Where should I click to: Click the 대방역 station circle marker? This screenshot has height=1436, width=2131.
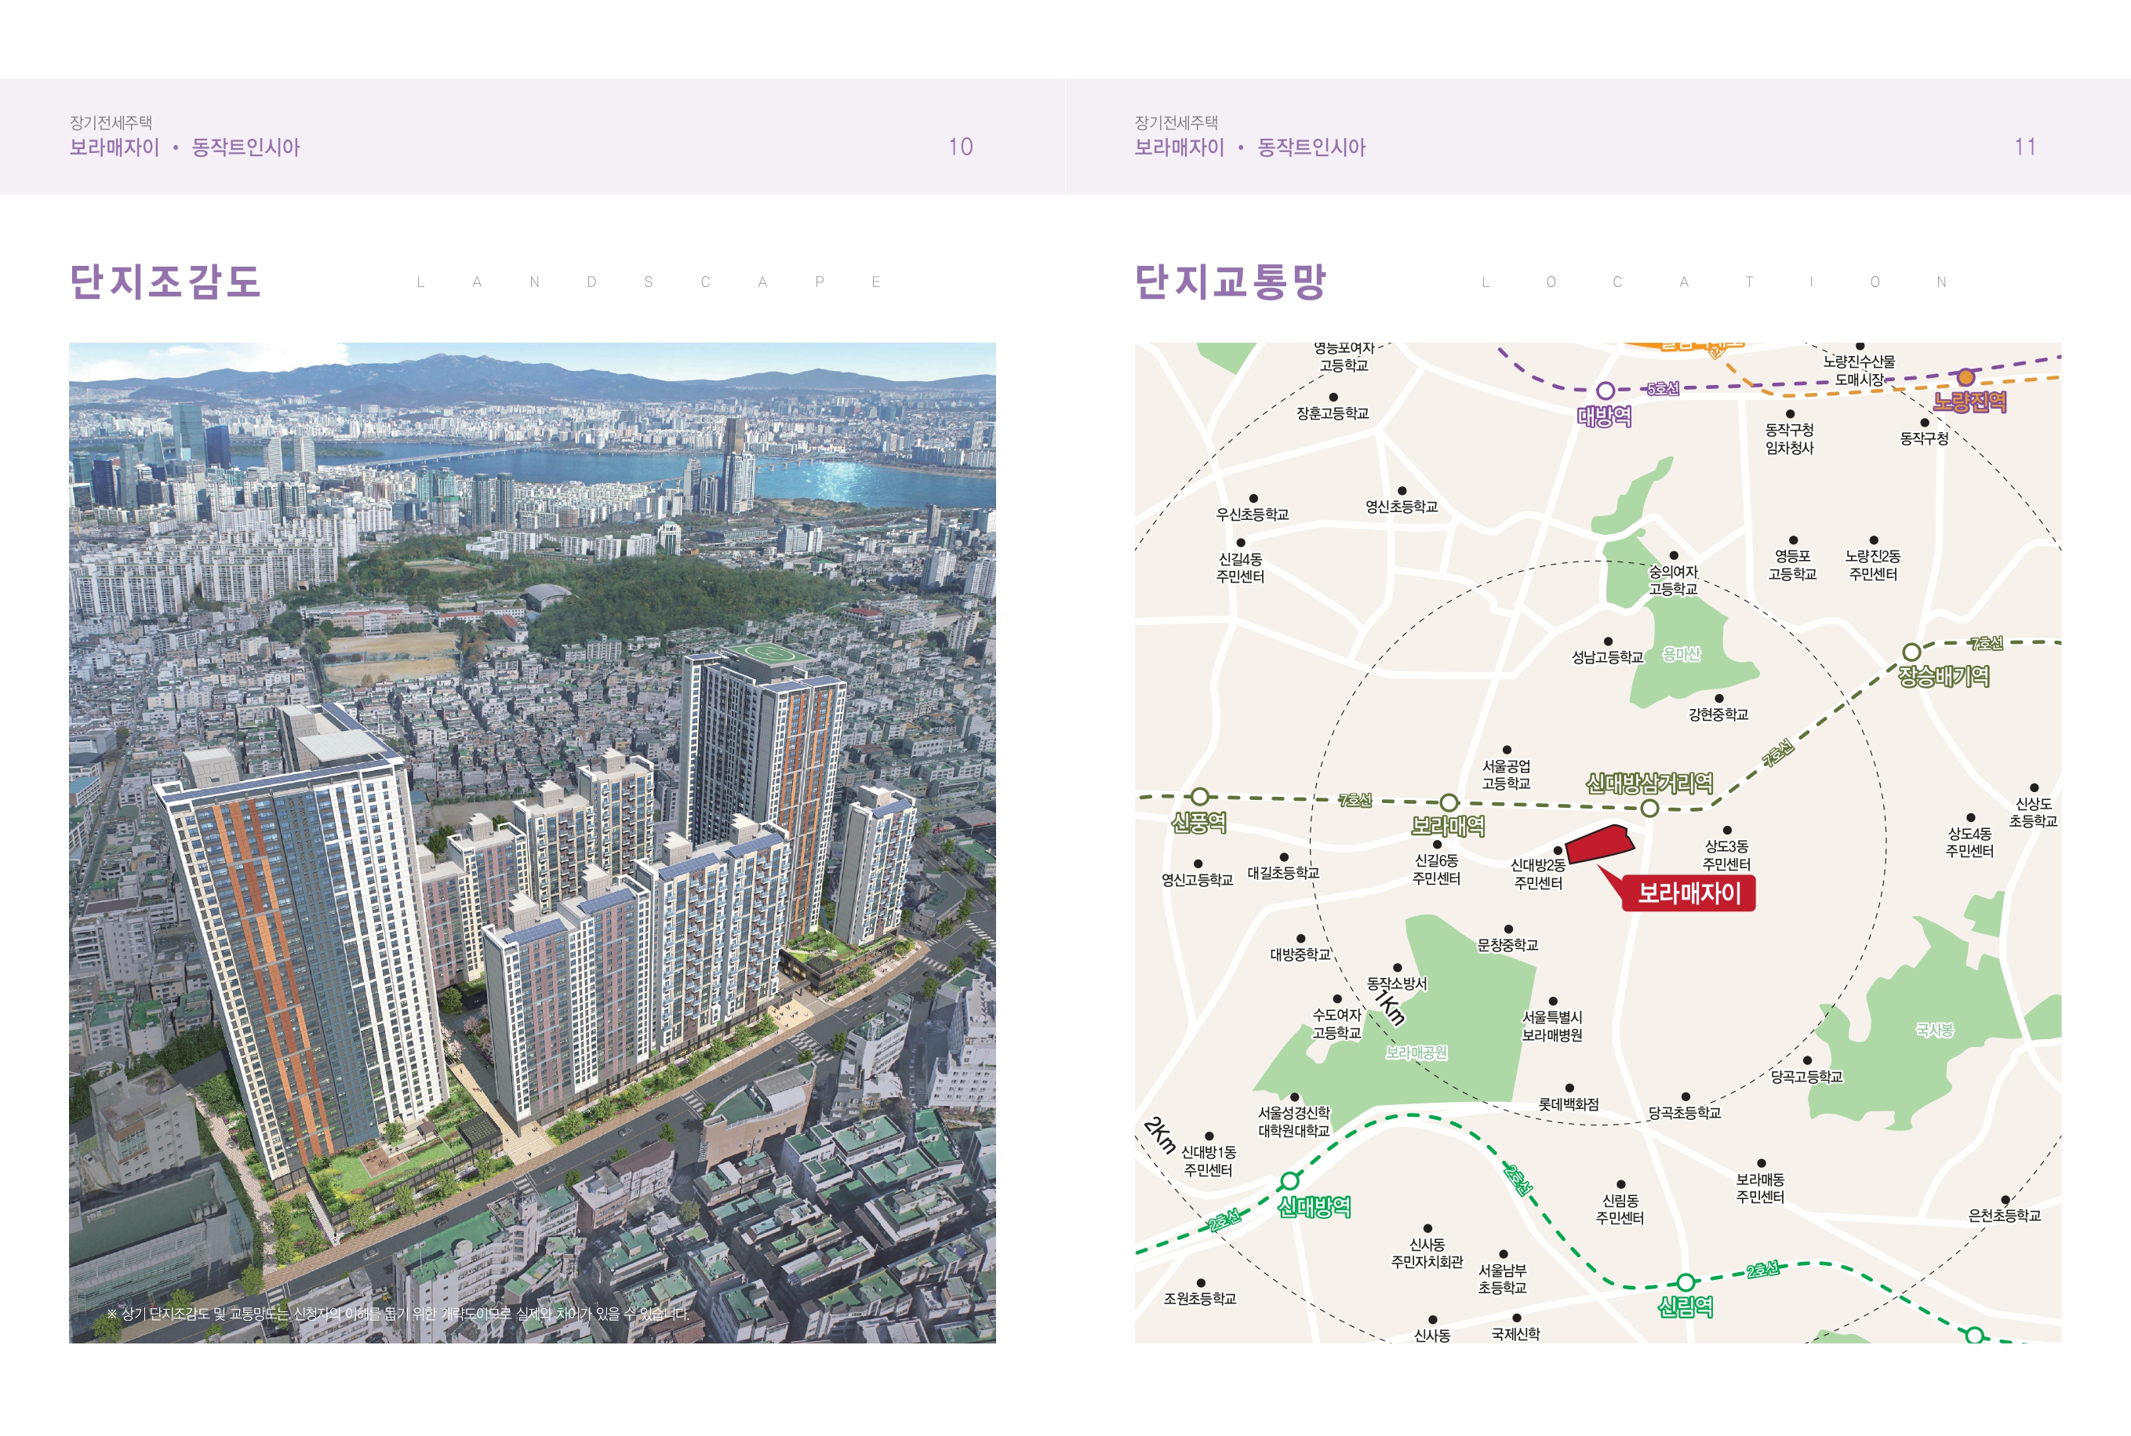pos(1606,391)
